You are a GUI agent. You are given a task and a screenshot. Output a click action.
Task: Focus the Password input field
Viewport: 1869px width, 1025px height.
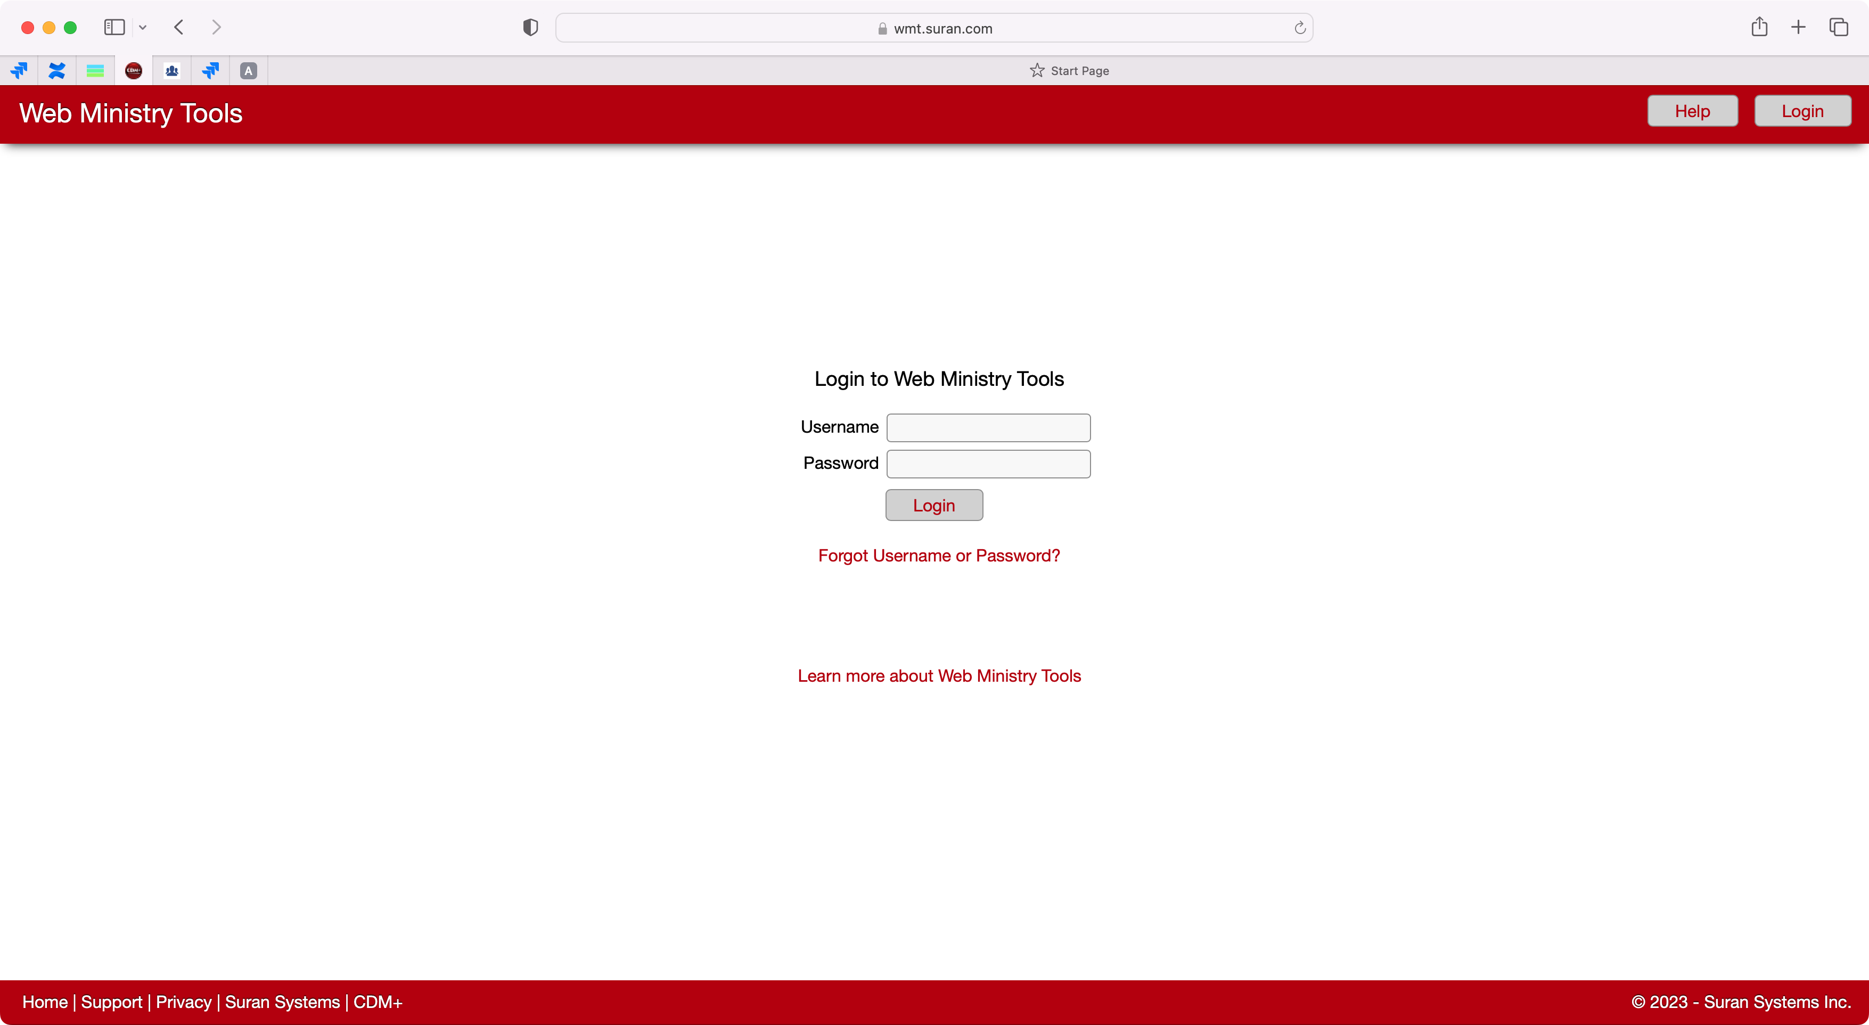click(x=988, y=464)
